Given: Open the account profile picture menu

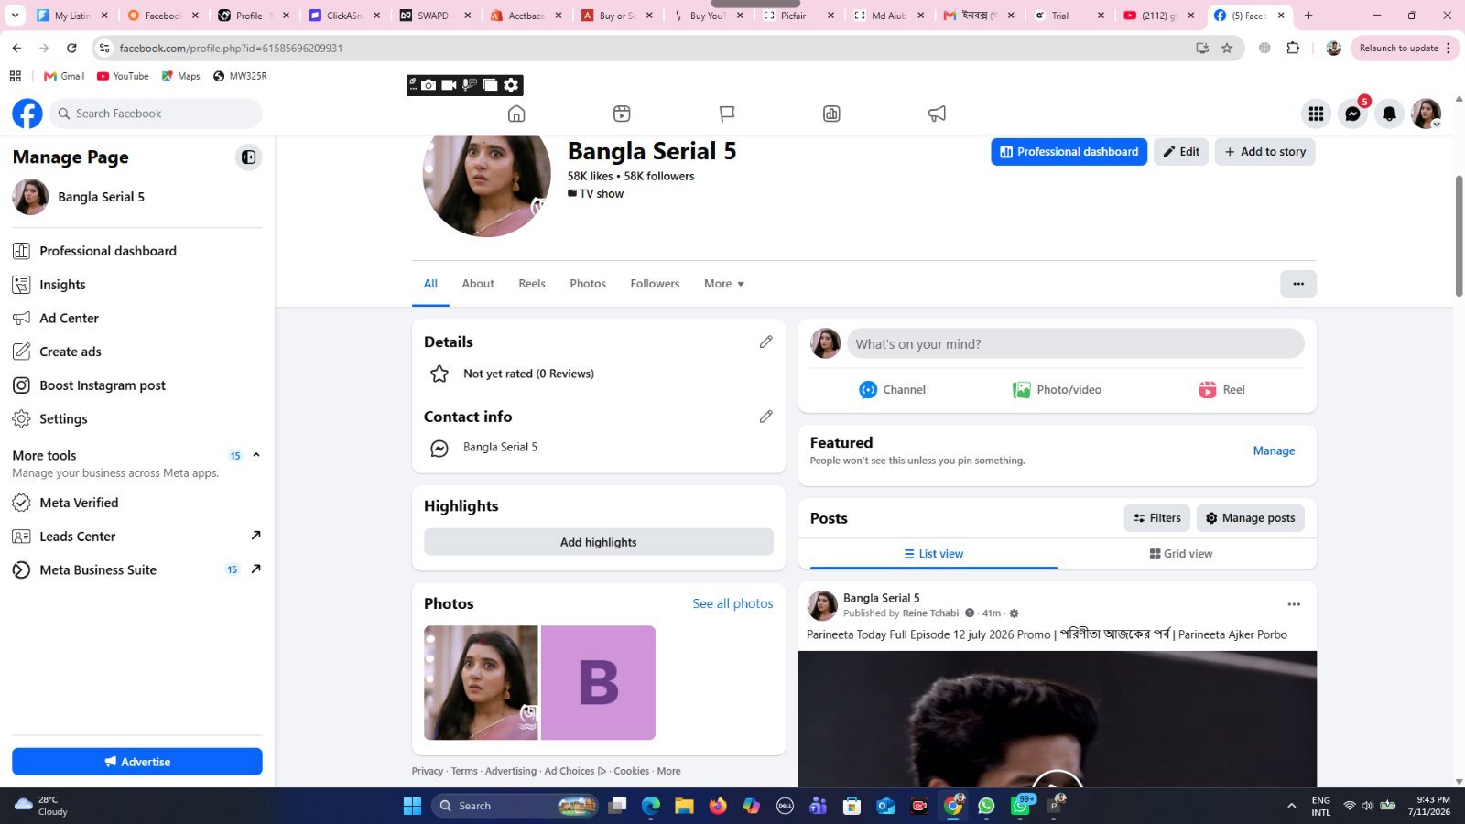Looking at the screenshot, I should [x=1426, y=114].
